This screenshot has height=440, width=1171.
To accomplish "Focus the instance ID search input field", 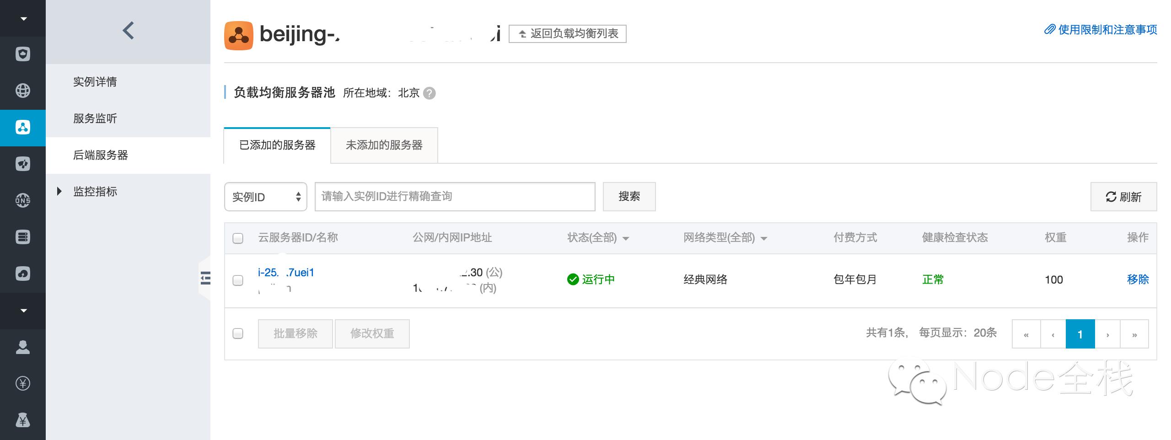I will point(455,197).
